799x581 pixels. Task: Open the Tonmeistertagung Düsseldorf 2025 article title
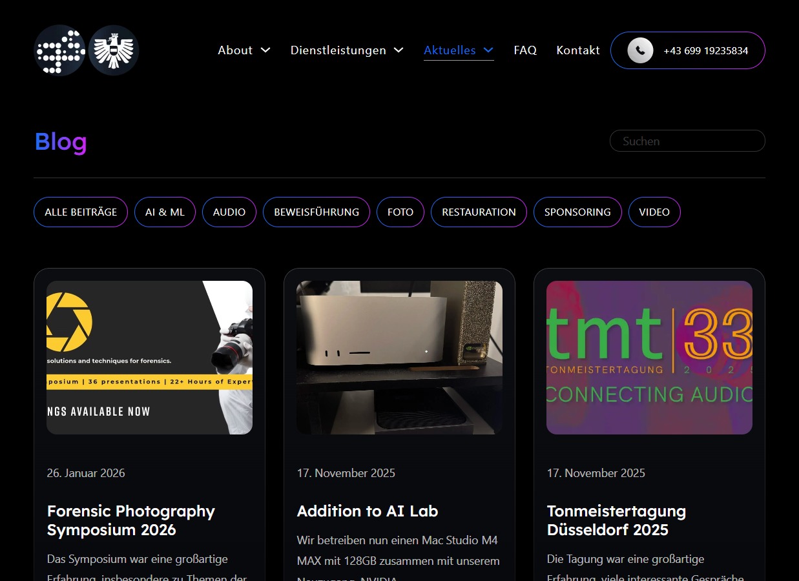616,520
